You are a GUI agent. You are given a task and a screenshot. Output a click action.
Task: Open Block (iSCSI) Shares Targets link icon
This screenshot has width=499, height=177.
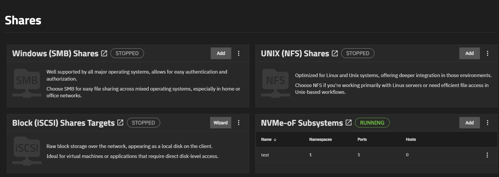pos(120,122)
